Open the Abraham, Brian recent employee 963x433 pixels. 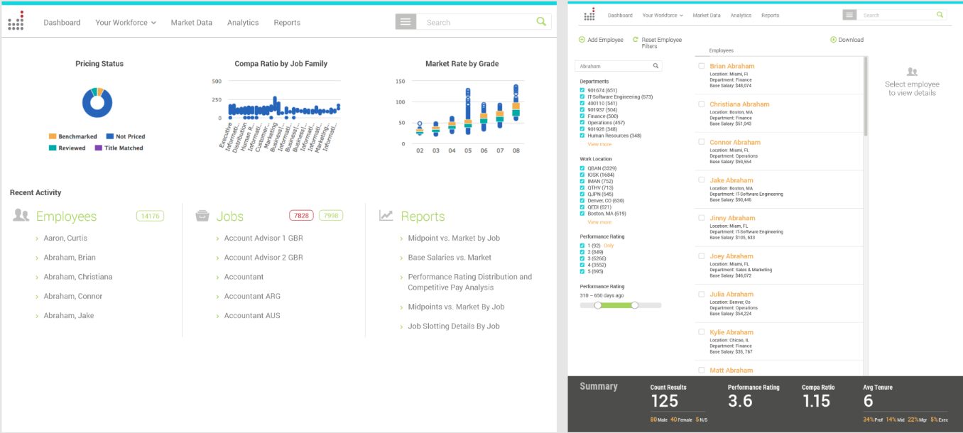[70, 258]
